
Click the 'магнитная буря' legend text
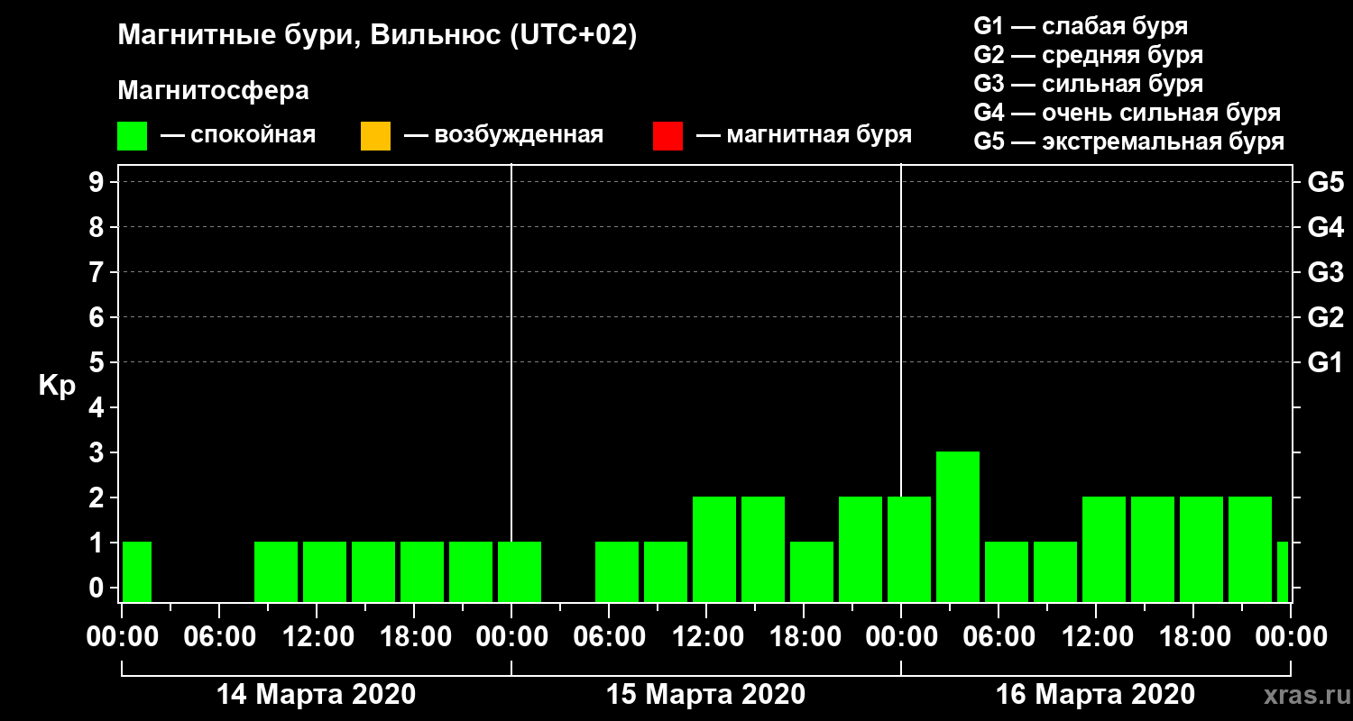(819, 135)
